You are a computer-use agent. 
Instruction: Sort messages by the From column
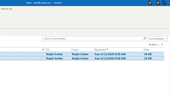[75, 50]
